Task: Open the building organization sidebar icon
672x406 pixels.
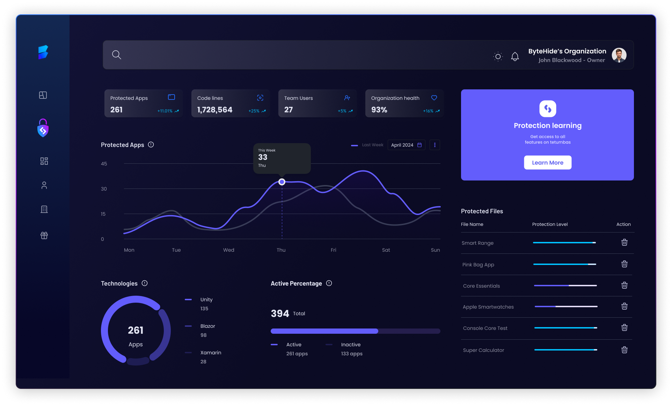Action: coord(44,209)
